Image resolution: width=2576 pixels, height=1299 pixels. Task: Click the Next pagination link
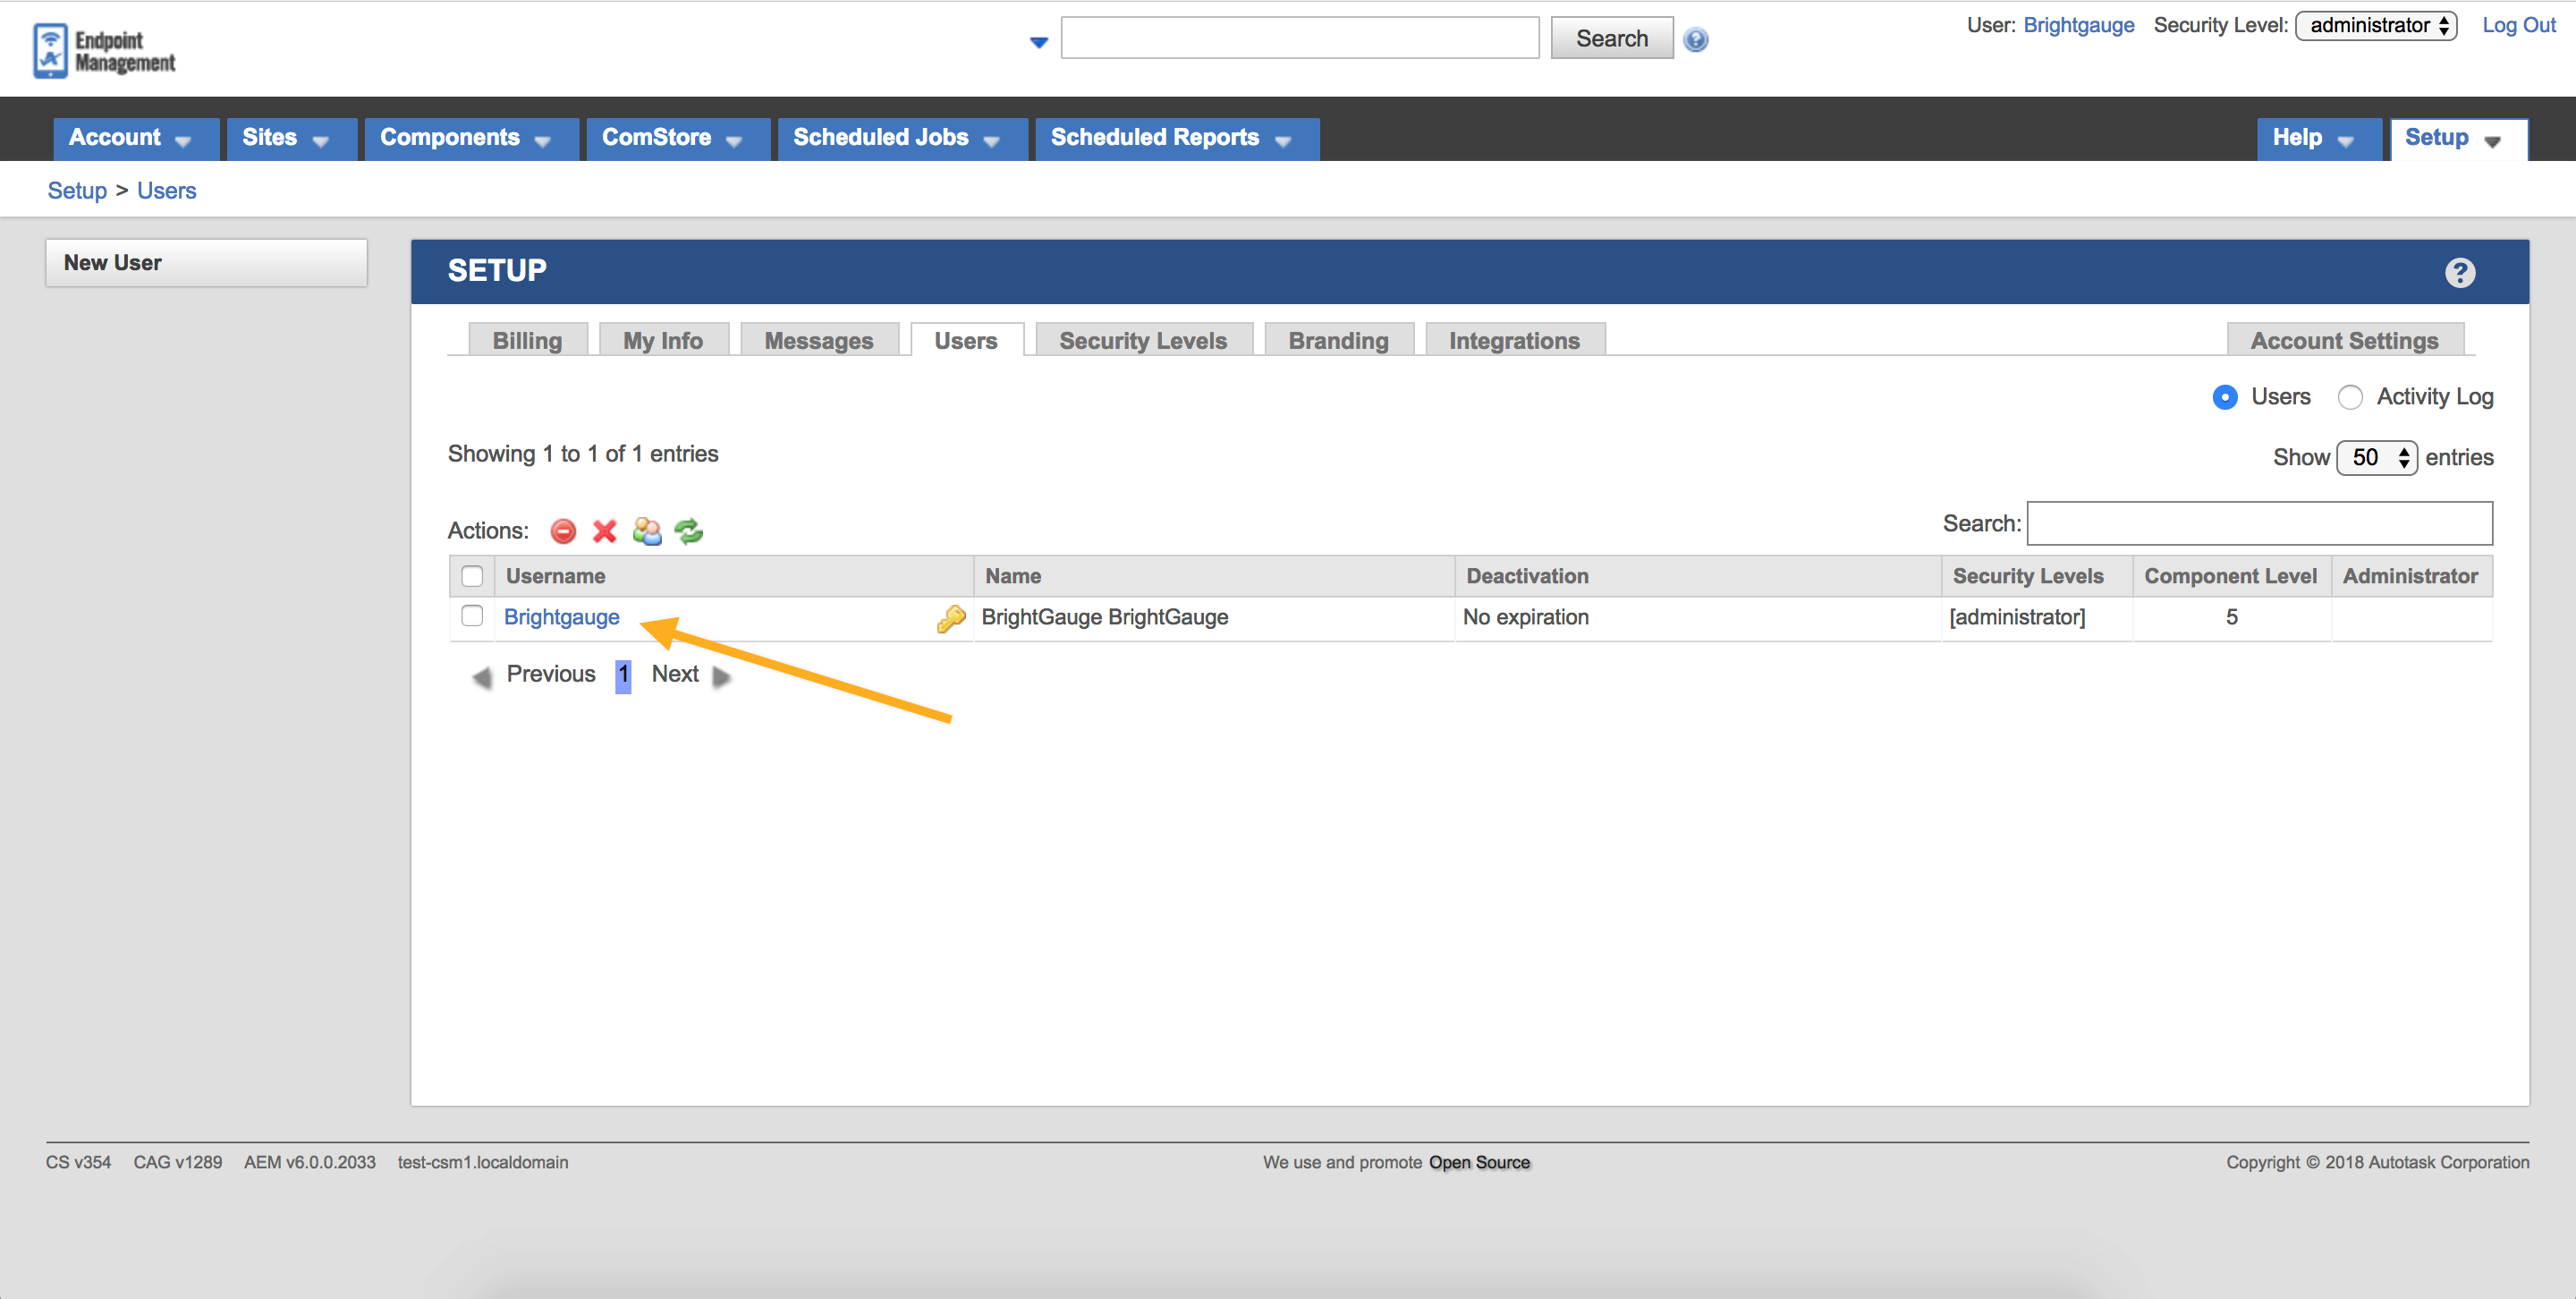(675, 675)
